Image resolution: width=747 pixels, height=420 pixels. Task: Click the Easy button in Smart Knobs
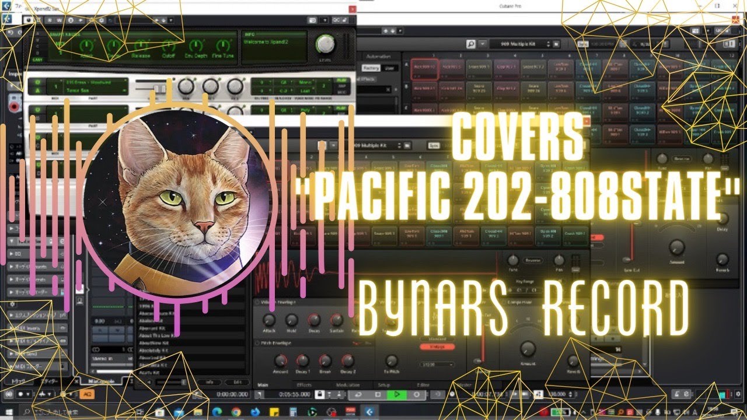coord(37,59)
